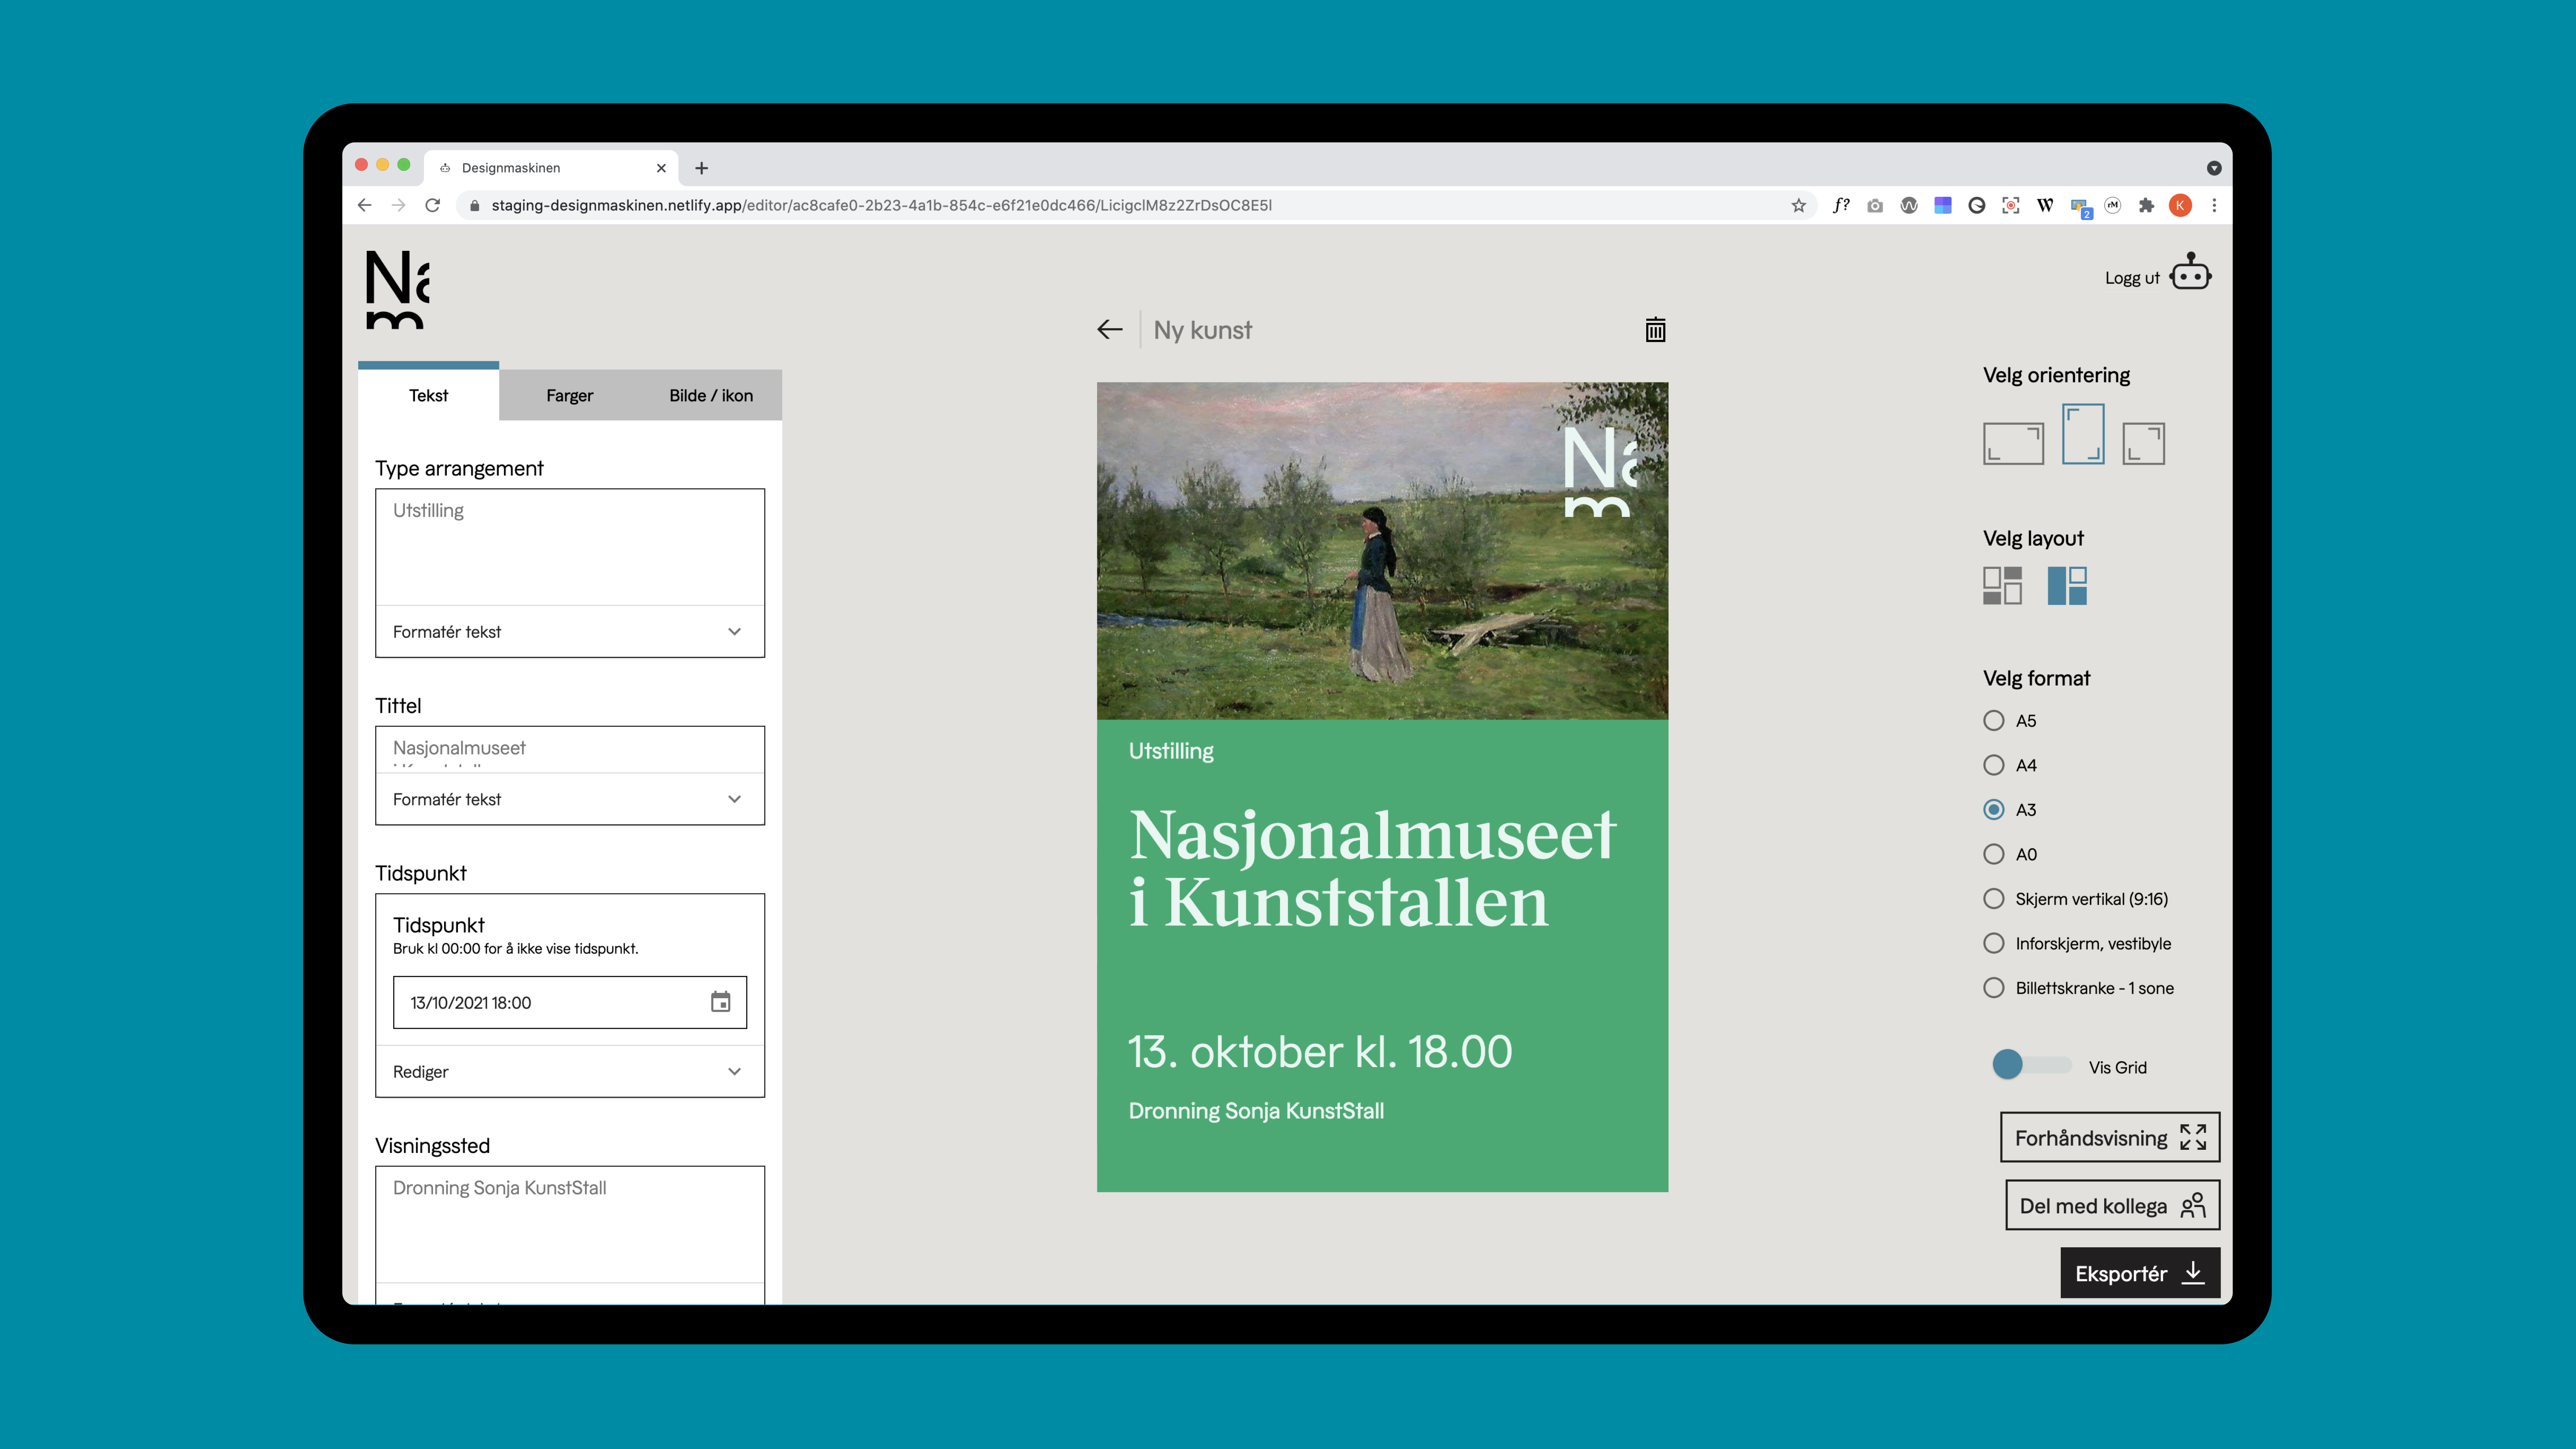Go forward with browser forward arrow
Image resolution: width=2576 pixels, height=1449 pixels.
pos(399,205)
